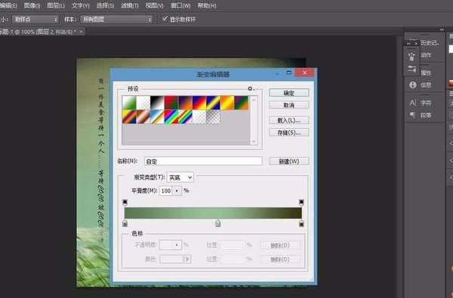Choose the chrome gradient preset

click(x=157, y=117)
